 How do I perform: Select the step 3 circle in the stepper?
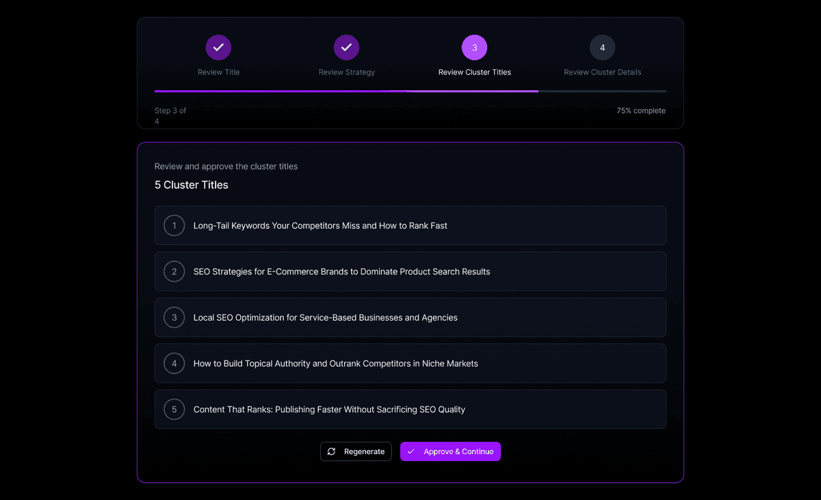pos(474,47)
